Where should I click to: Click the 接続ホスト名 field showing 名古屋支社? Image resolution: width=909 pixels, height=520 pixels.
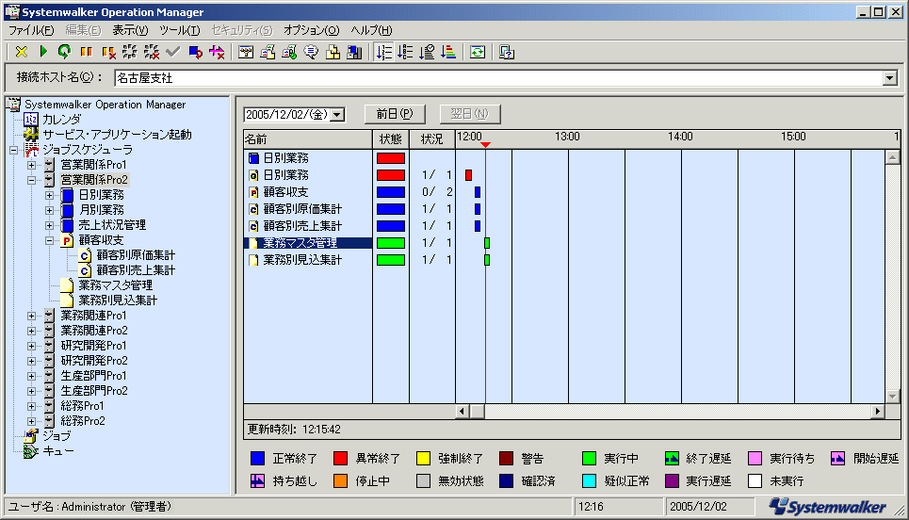[x=498, y=77]
